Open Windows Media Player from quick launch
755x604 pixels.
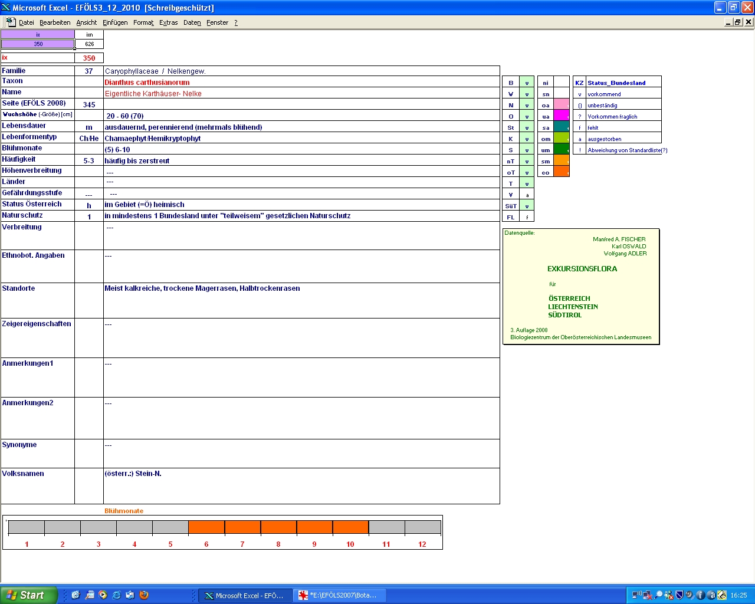(103, 595)
